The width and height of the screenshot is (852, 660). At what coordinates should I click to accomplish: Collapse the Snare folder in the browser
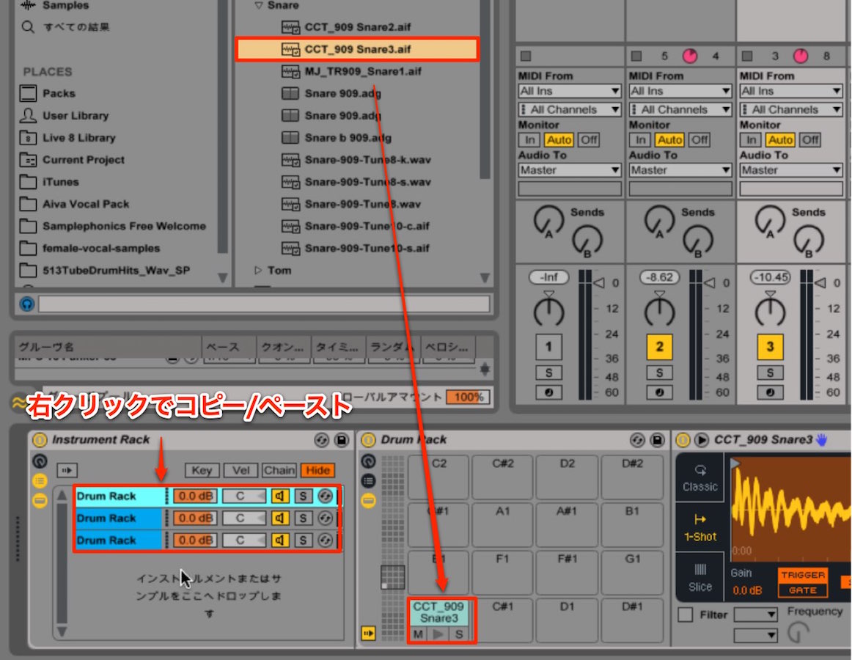click(259, 5)
